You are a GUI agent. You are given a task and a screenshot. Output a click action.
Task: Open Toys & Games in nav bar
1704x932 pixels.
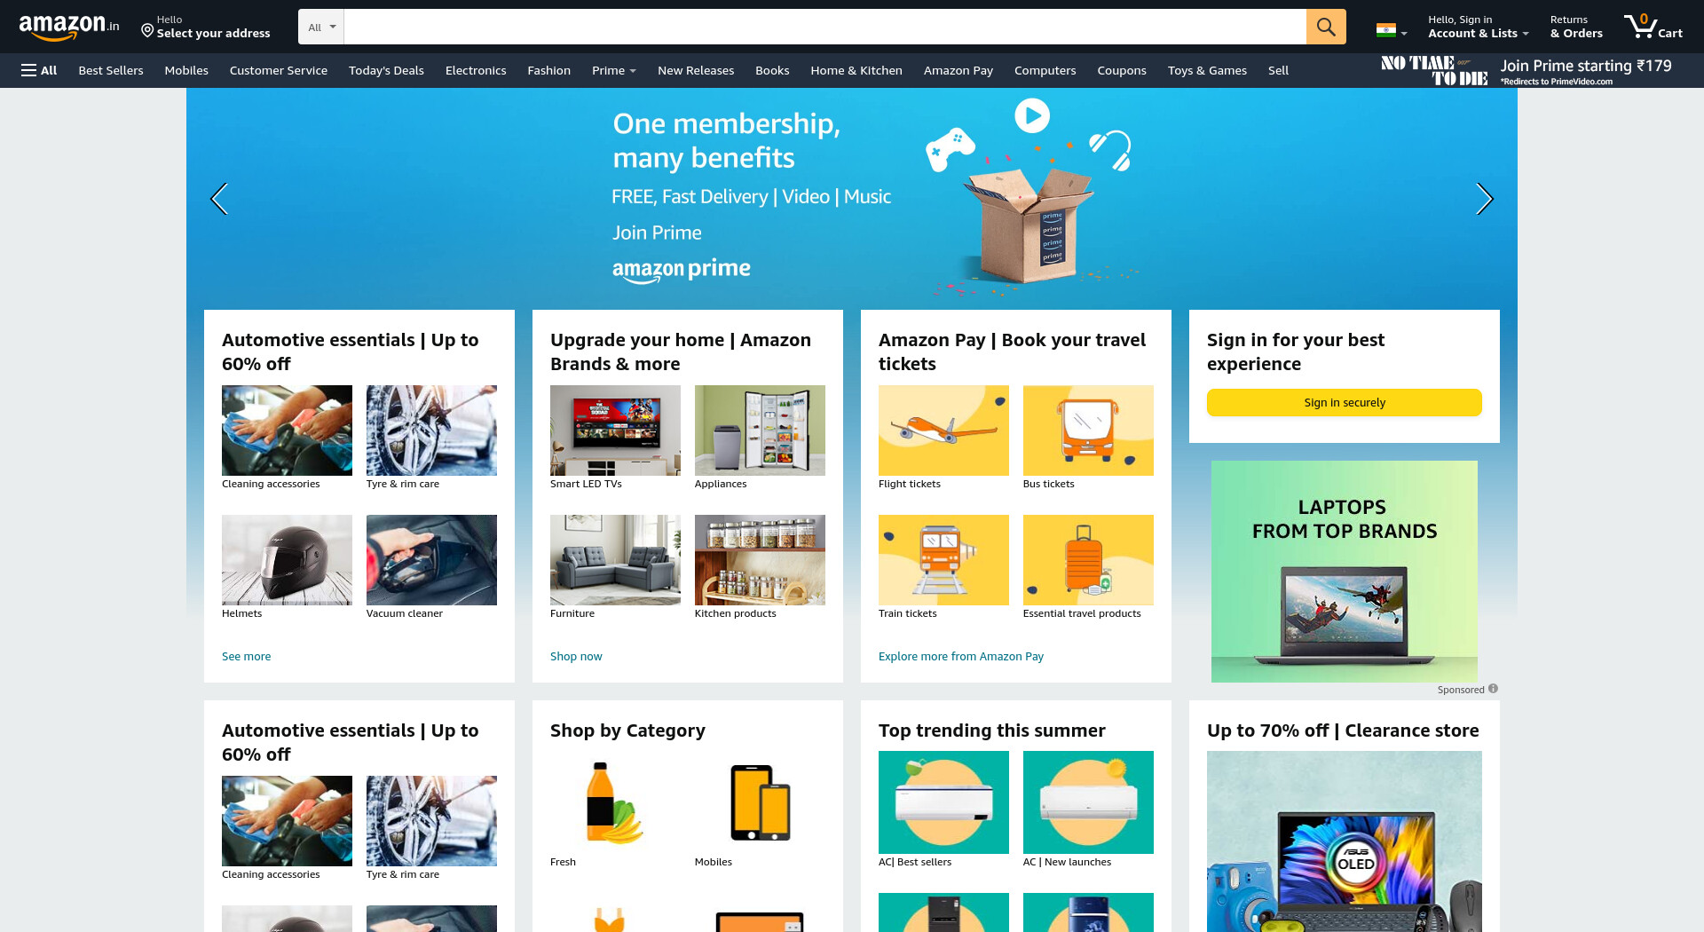point(1207,70)
